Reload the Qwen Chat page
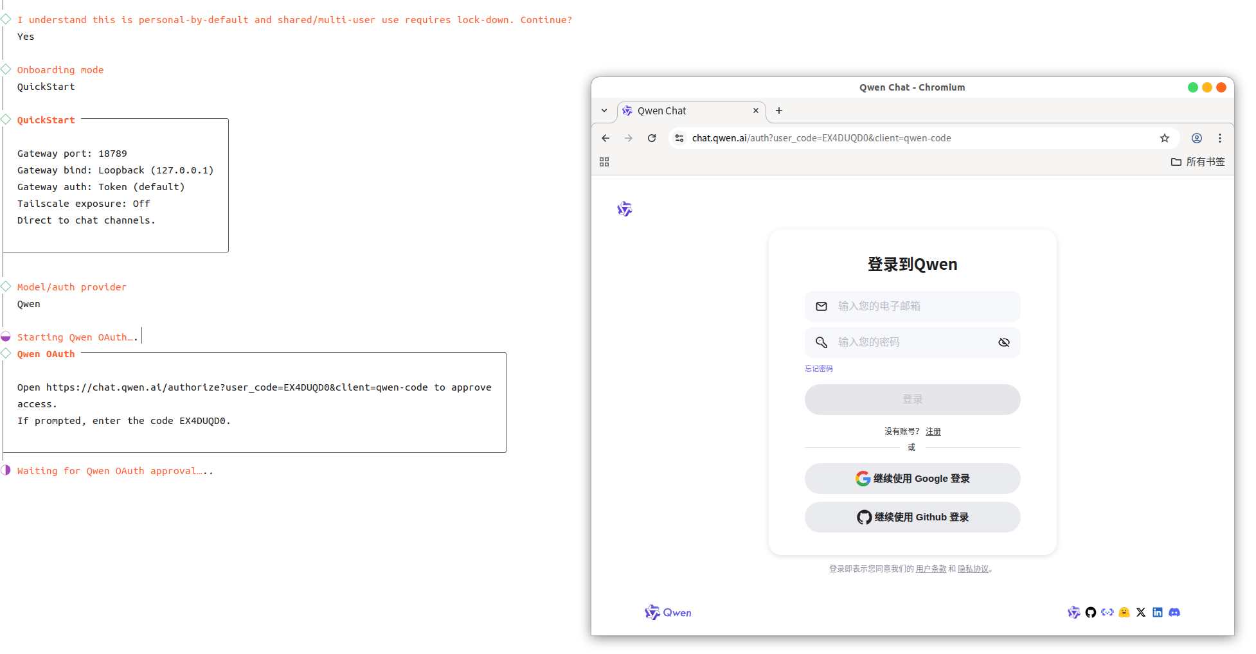This screenshot has height=654, width=1256. (652, 138)
